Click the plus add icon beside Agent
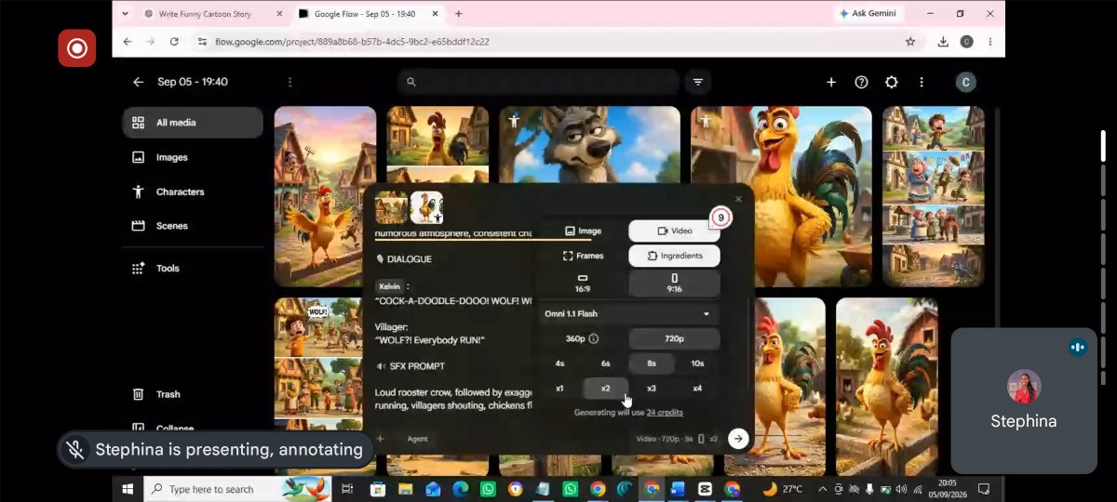The width and height of the screenshot is (1117, 502). 380,439
